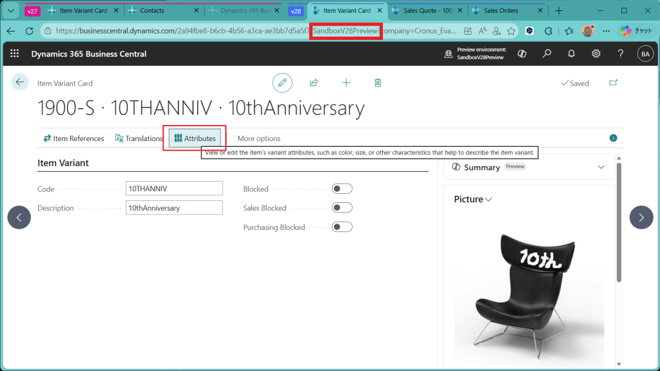
Task: Click the Description input field
Action: click(x=174, y=208)
